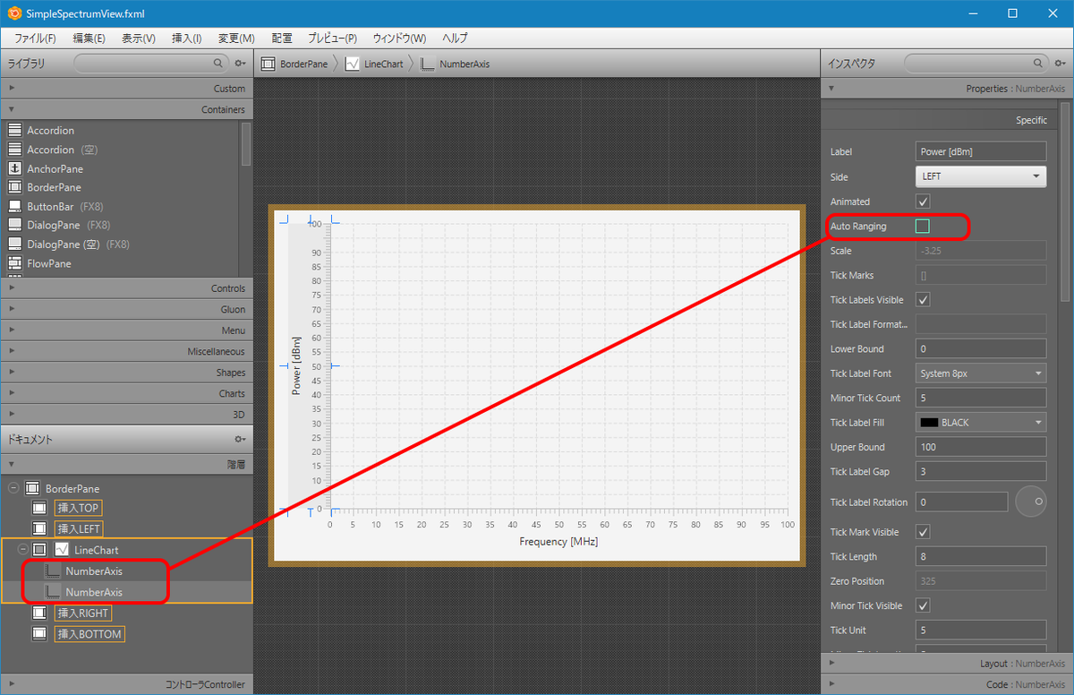Open the Side dropdown set to LEFT
The width and height of the screenshot is (1074, 695).
981,176
